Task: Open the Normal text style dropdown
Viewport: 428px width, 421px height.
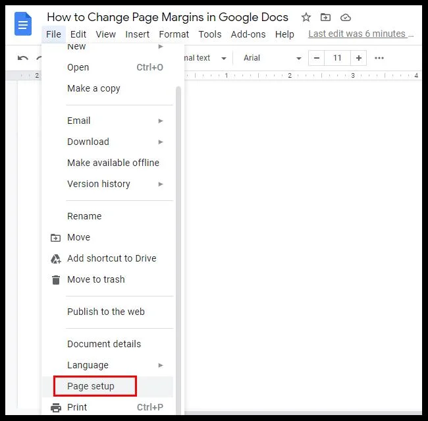Action: (x=206, y=58)
